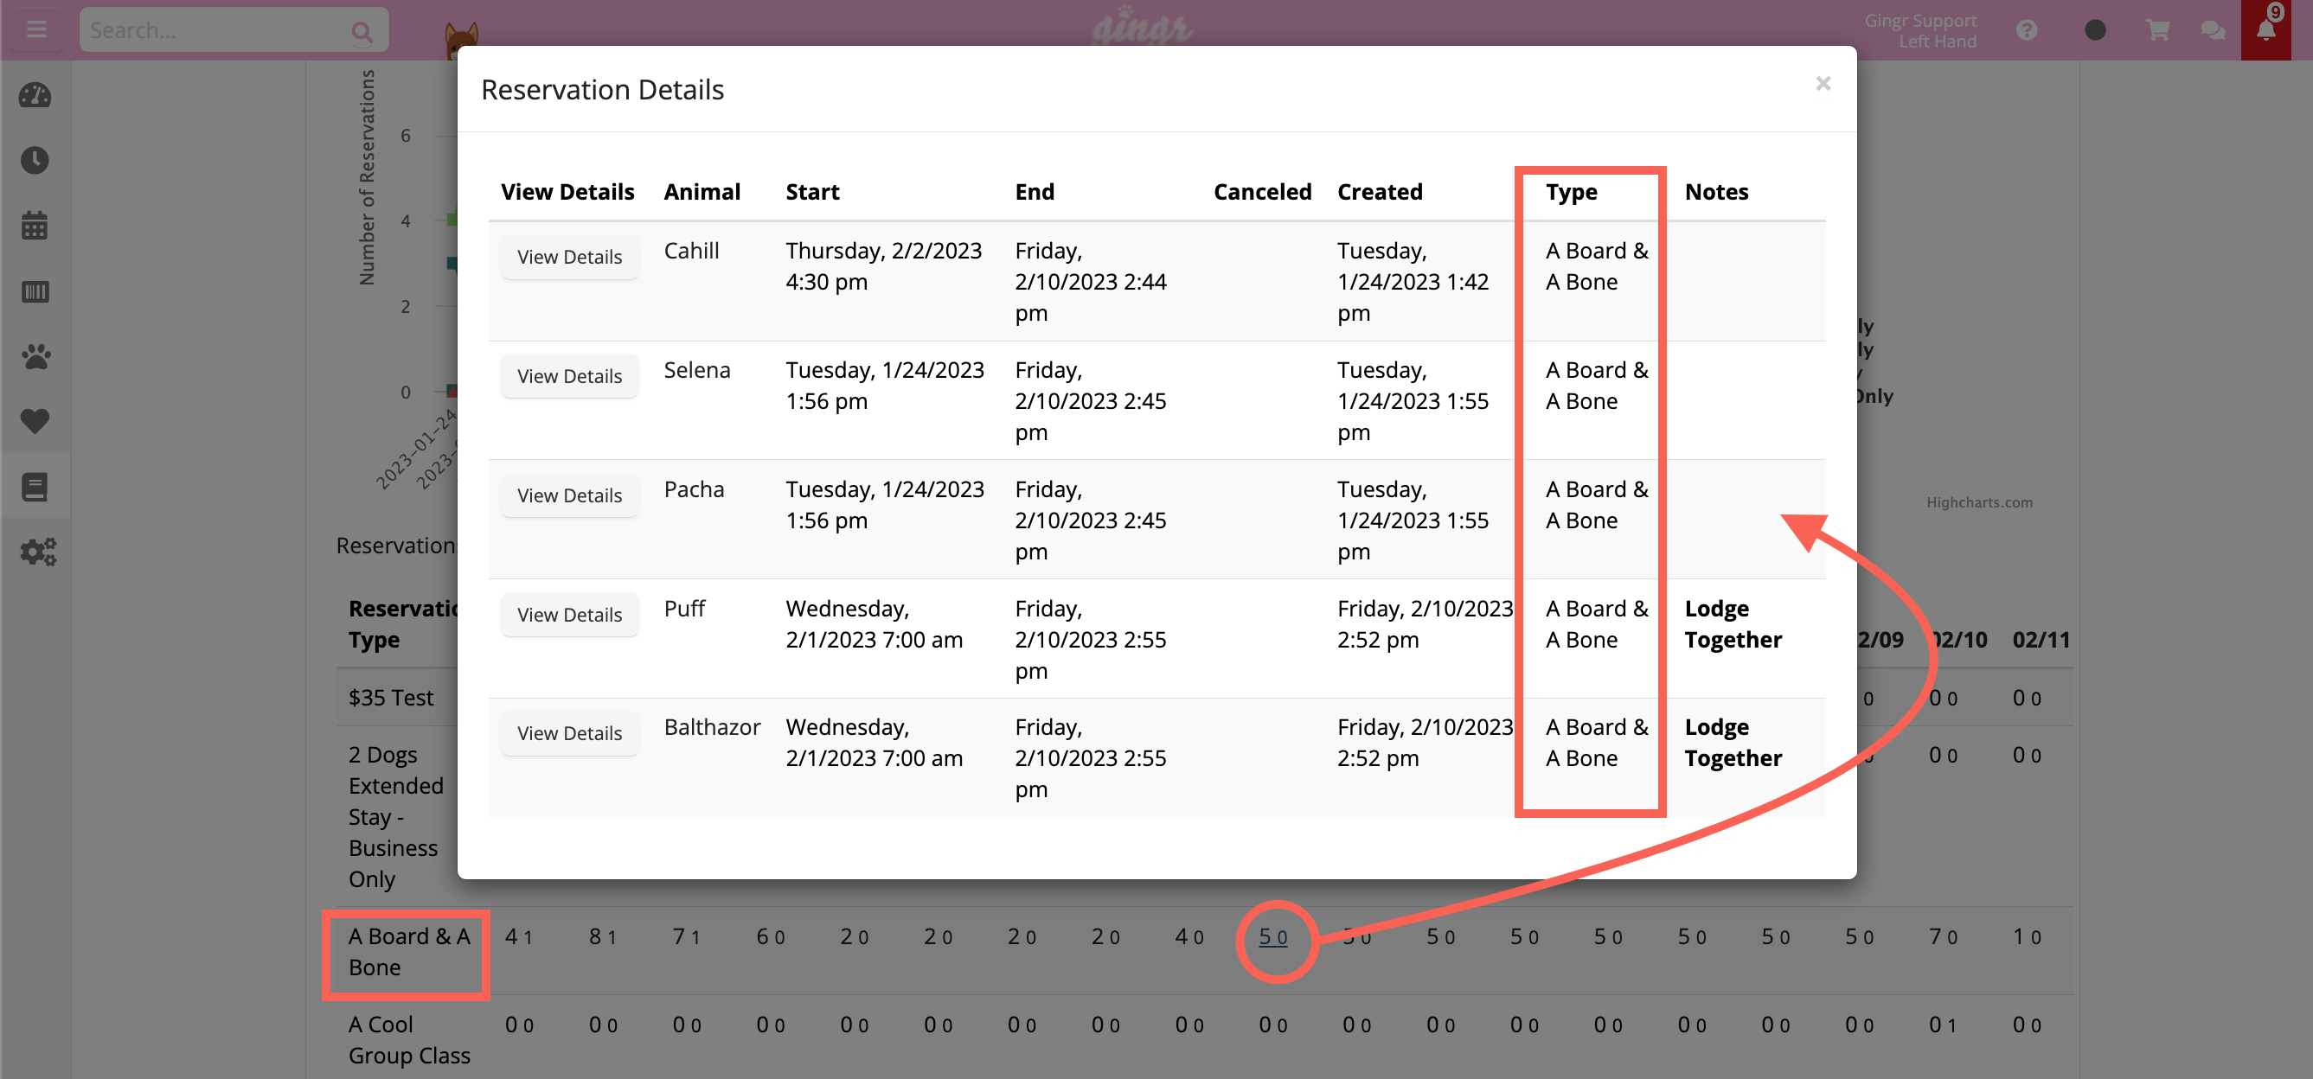The image size is (2313, 1079).
Task: Click inside the Search input field
Action: 215,29
